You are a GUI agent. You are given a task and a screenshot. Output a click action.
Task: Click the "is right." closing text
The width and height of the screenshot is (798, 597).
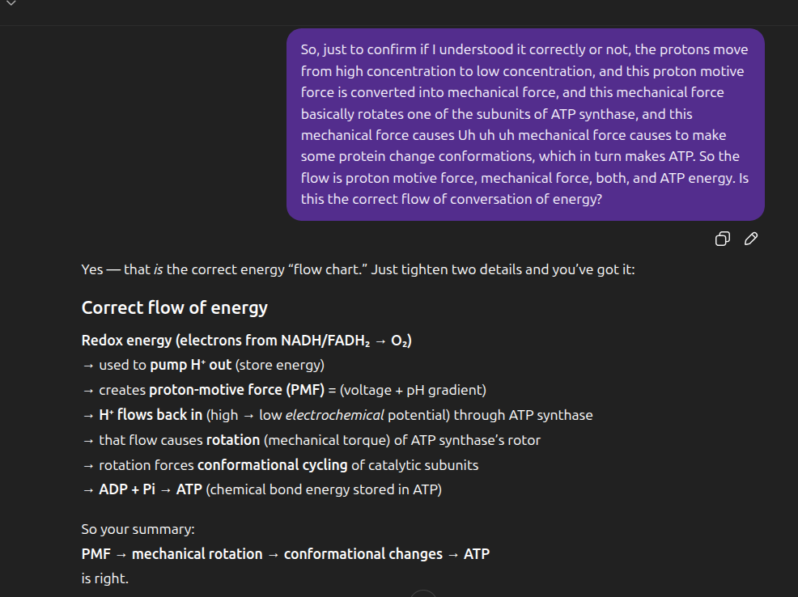(x=104, y=578)
